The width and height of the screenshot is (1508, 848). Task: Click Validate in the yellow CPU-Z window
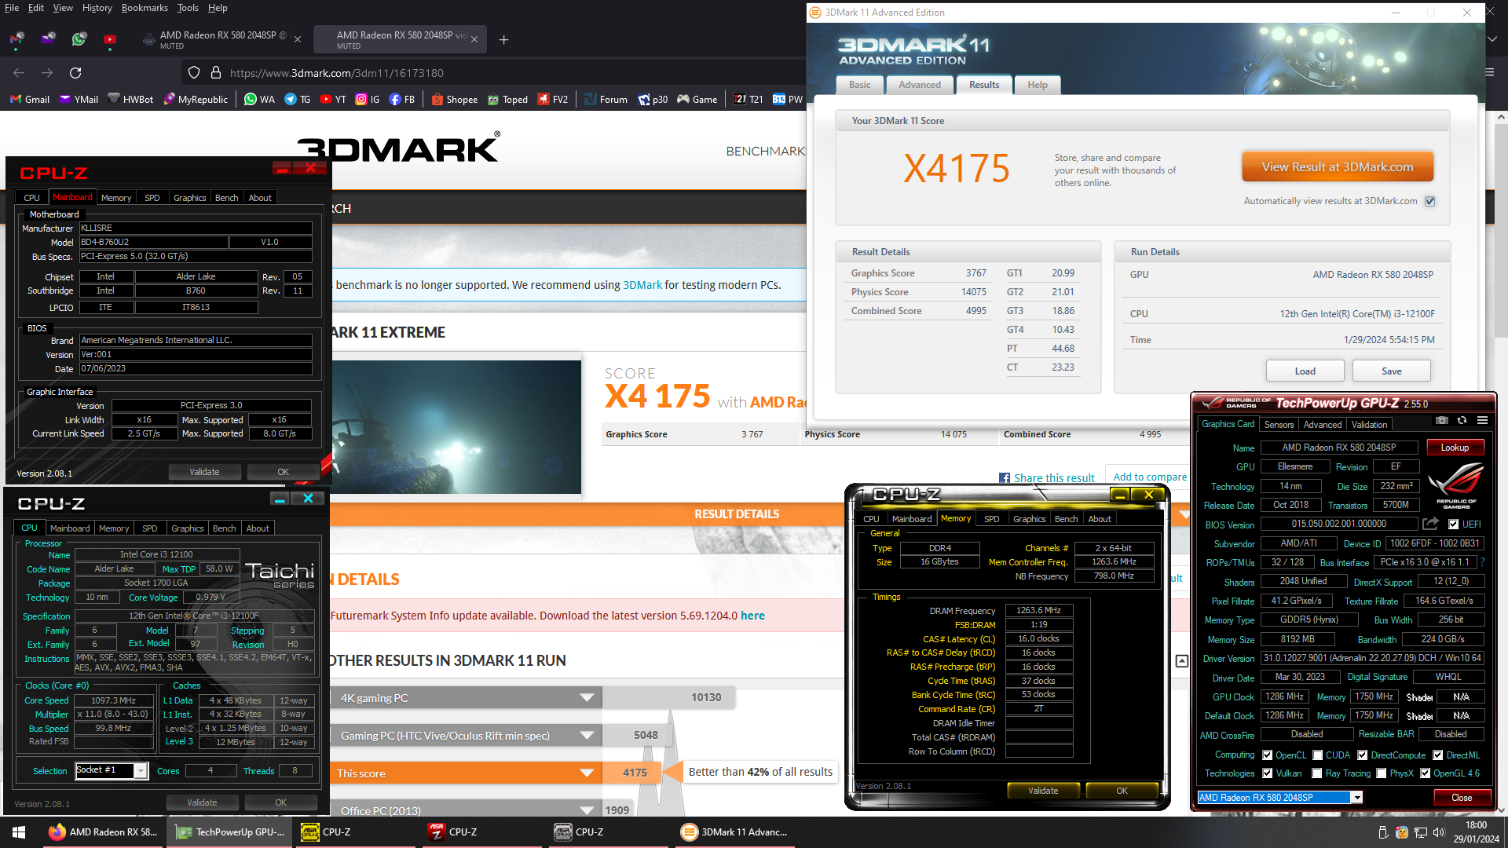[1043, 791]
